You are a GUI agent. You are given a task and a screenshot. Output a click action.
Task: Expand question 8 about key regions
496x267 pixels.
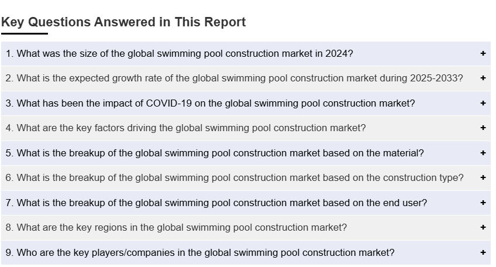(176, 227)
